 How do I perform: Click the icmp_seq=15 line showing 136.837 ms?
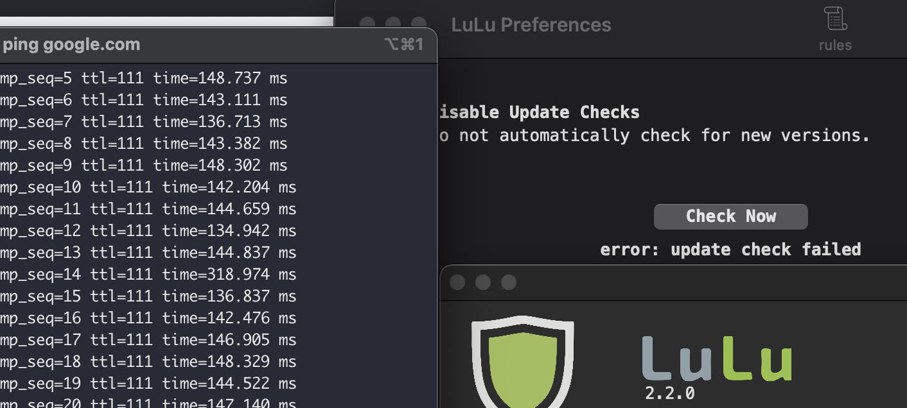148,296
